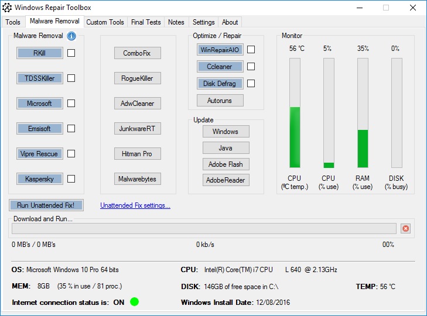Viewport: 427px width, 316px height.
Task: Tick the checkbox next to Vipre Rescue
Action: tap(71, 153)
